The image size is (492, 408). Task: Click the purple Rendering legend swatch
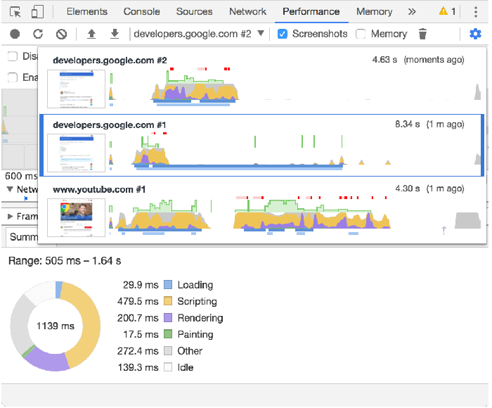(168, 318)
